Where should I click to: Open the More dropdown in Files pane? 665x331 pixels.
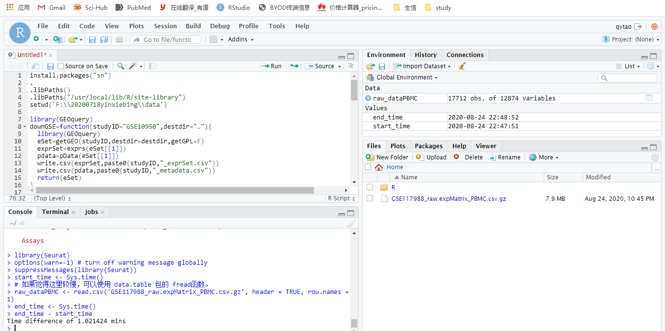(x=544, y=157)
